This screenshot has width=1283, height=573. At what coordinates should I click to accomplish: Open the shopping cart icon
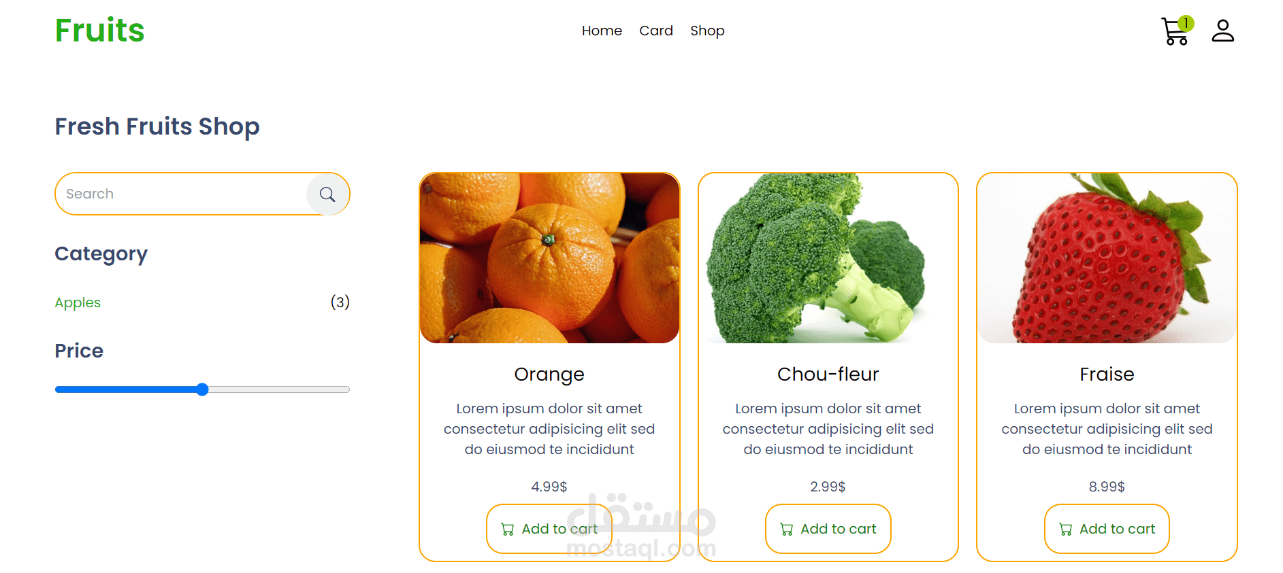(x=1175, y=31)
